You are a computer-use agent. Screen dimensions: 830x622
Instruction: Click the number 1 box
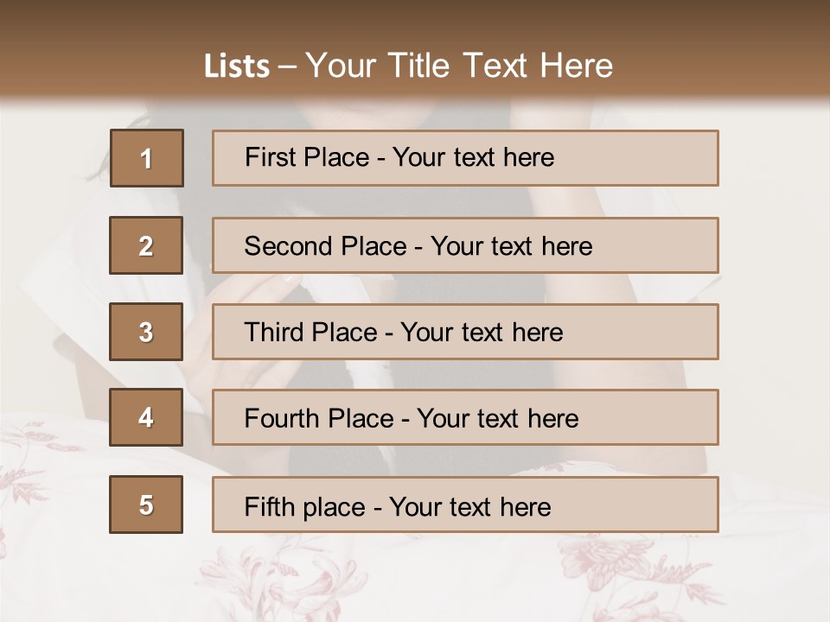click(146, 158)
